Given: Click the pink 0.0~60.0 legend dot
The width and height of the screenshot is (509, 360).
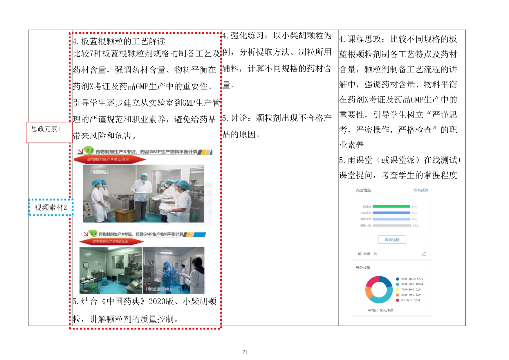Looking at the screenshot, I should pos(397,300).
